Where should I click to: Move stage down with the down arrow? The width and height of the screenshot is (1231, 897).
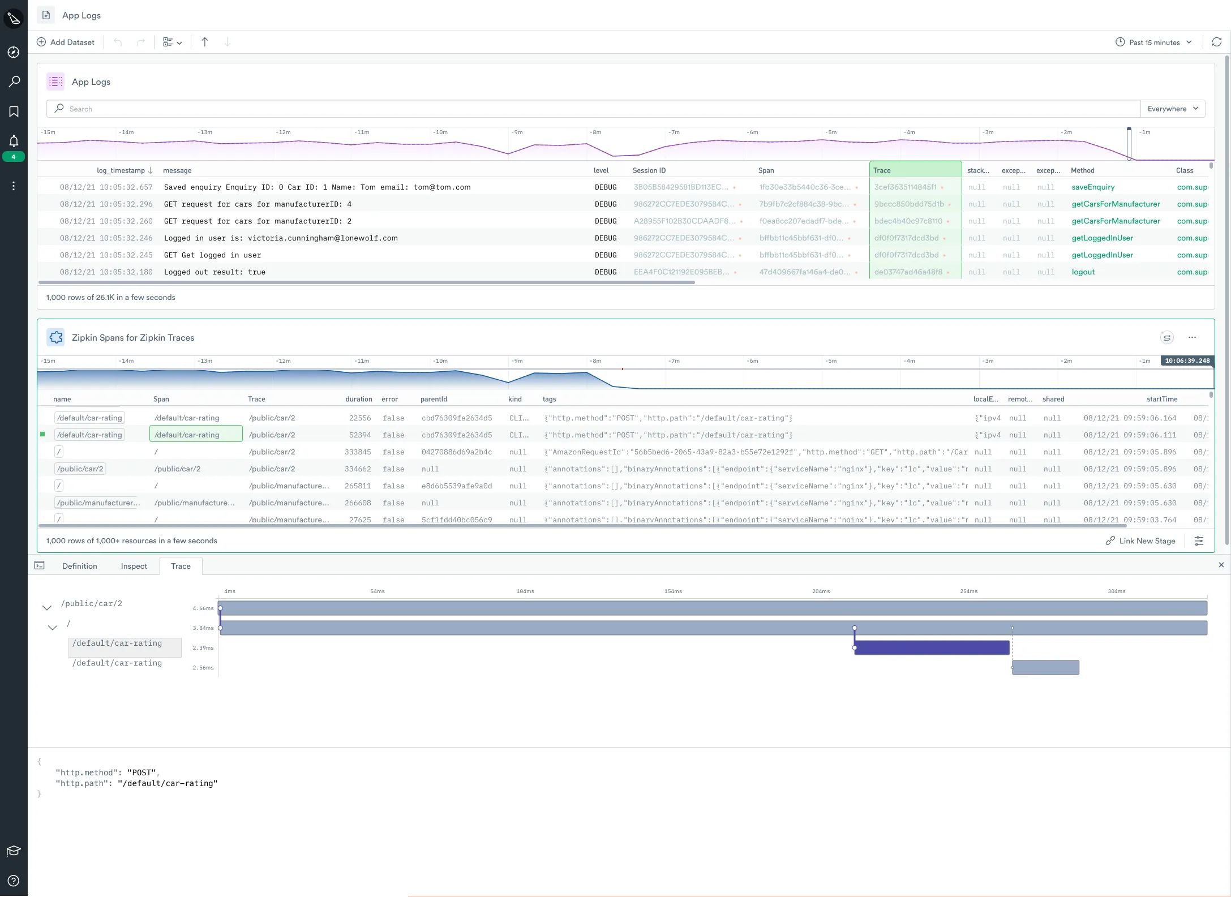click(228, 42)
